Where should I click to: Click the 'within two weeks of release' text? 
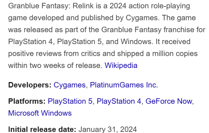tap(55, 65)
